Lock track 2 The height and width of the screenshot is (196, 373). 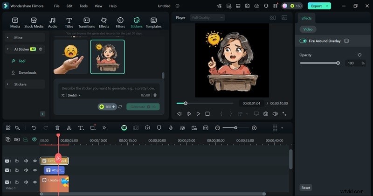click(x=17, y=170)
